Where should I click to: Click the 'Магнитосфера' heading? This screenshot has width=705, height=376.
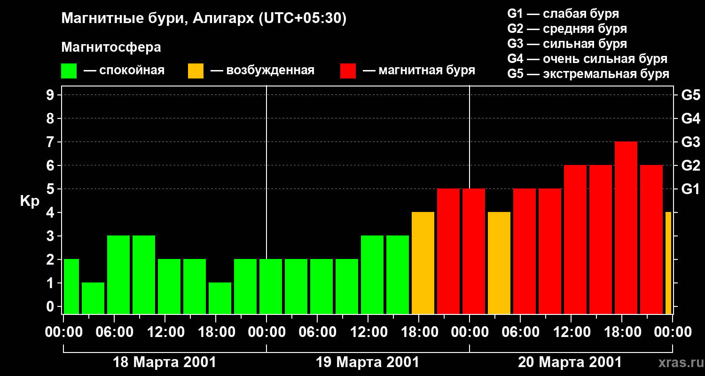pyautogui.click(x=111, y=47)
